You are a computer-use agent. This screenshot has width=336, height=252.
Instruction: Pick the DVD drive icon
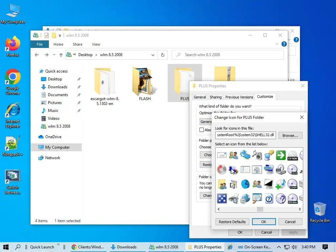[x=281, y=170]
